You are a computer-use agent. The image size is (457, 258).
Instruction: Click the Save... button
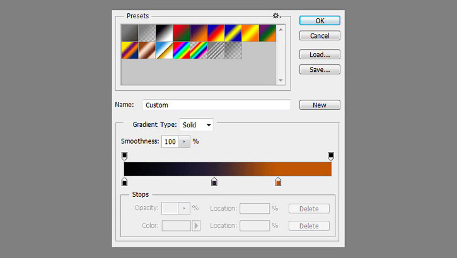320,69
